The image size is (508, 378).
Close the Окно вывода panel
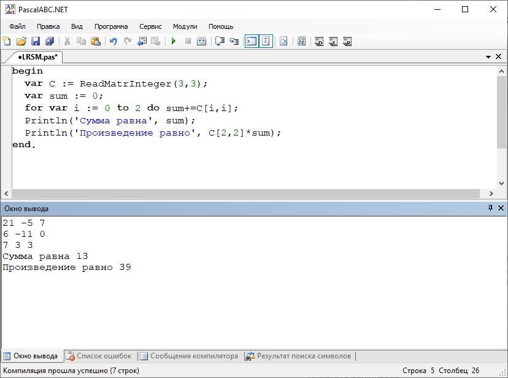point(501,208)
